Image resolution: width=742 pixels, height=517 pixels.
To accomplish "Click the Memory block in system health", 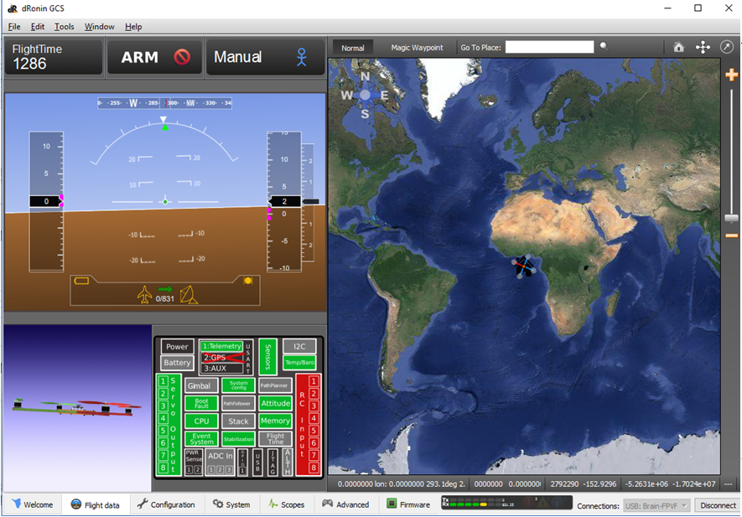I will (275, 421).
